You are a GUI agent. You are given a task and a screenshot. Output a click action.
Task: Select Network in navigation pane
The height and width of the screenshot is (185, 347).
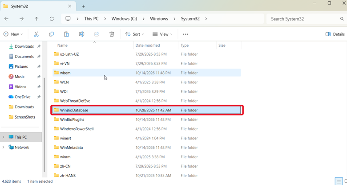(x=22, y=147)
